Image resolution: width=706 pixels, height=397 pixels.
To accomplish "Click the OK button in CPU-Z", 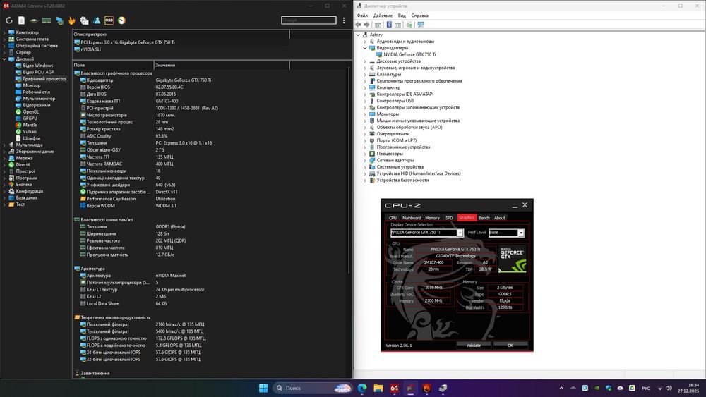I will [x=510, y=346].
